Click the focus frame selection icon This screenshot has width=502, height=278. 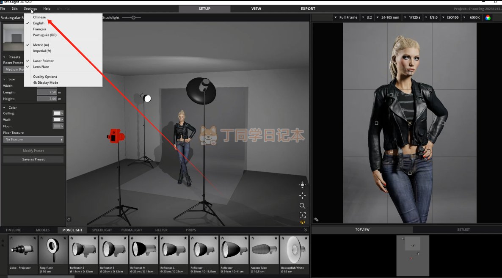click(x=302, y=215)
